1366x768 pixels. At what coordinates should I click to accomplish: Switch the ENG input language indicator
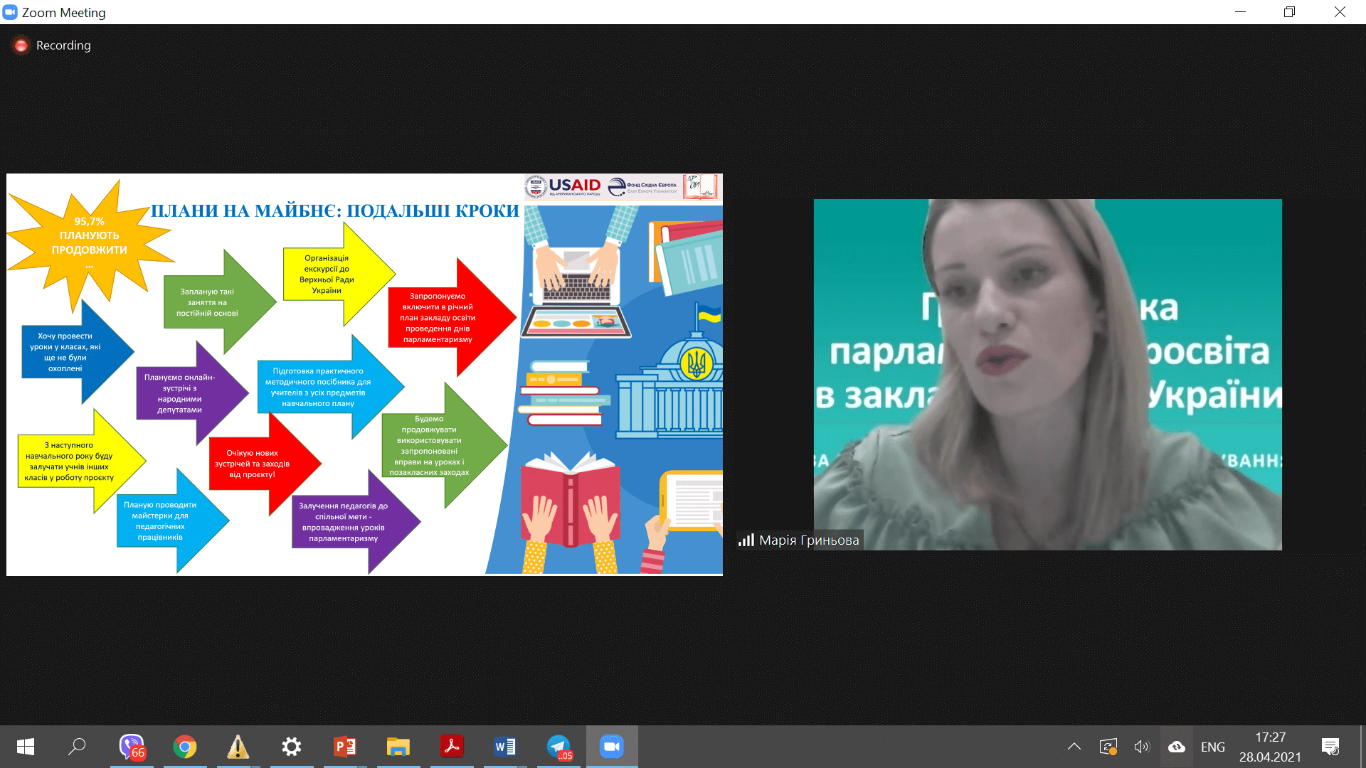1213,747
